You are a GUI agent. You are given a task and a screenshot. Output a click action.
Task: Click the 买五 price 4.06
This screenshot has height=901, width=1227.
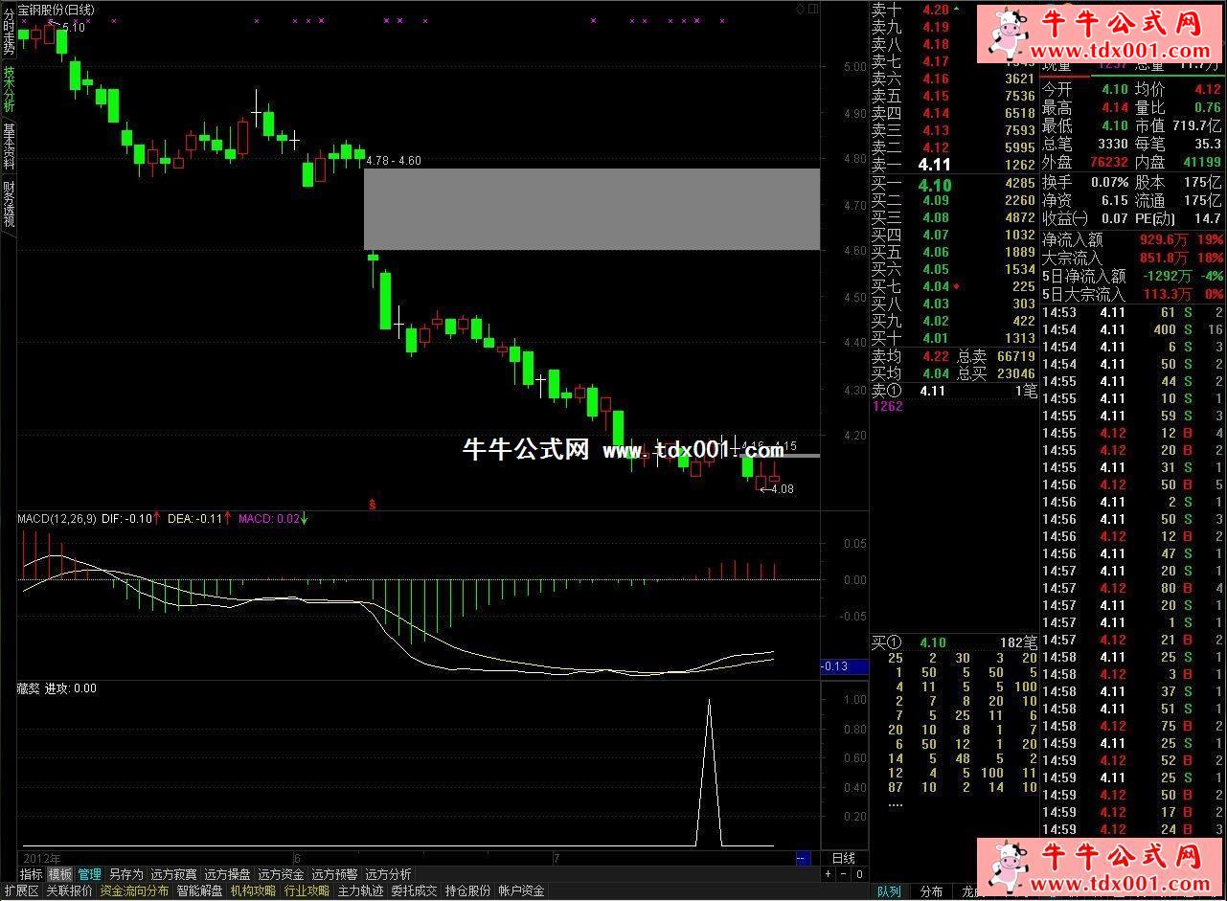[x=936, y=252]
